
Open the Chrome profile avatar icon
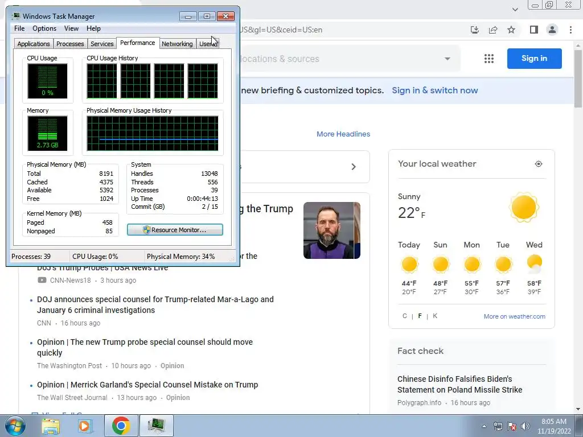tap(552, 30)
